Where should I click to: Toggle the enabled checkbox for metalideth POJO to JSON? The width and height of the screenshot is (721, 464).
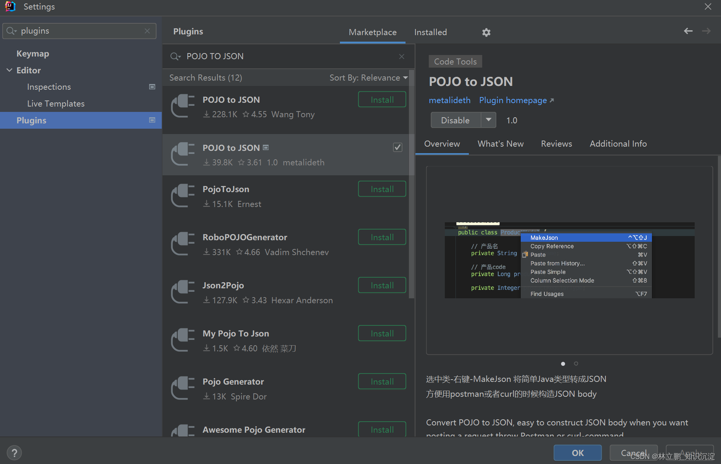coord(398,147)
